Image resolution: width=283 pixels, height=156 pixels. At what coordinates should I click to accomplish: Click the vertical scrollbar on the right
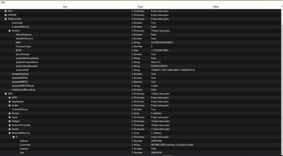[x=282, y=79]
